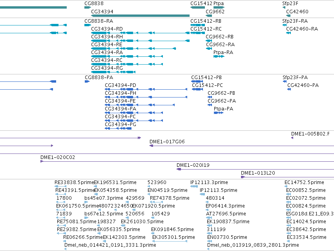Select the Ptpa gene label
Screen dimensions: 334x251
coord(219,4)
